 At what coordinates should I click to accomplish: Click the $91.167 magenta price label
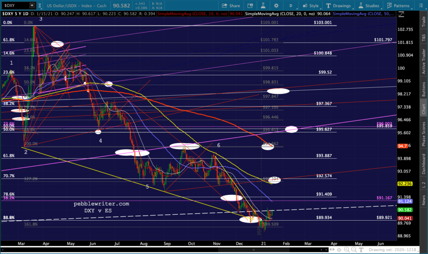click(384, 198)
